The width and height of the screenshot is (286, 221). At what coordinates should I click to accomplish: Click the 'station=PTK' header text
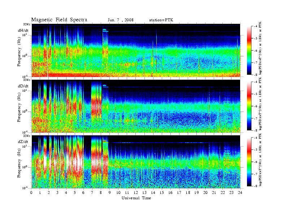(x=161, y=20)
